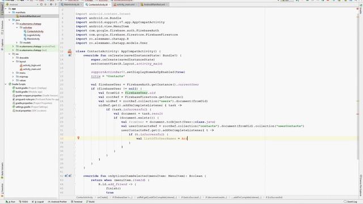Collapse the manifests folder
363x204 pixels.
click(10, 12)
